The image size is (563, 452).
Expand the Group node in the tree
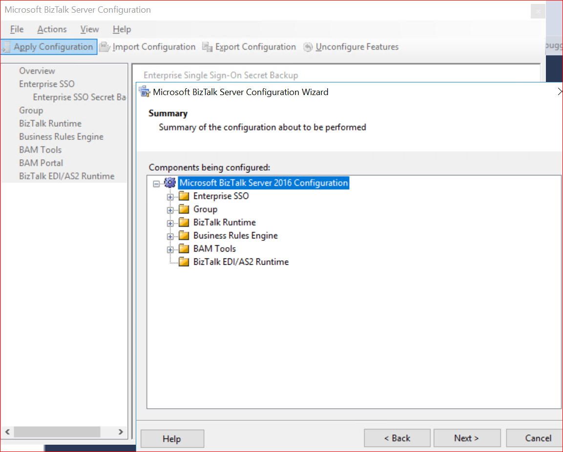(170, 210)
